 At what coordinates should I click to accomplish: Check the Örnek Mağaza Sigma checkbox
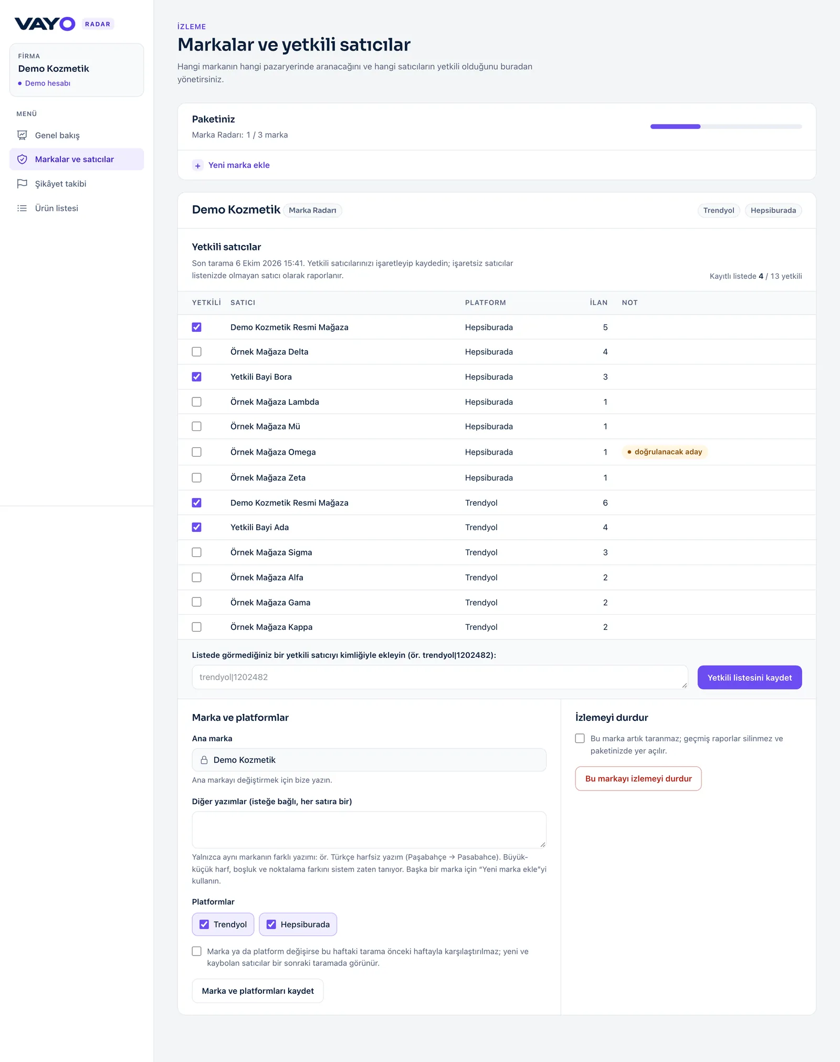click(197, 552)
